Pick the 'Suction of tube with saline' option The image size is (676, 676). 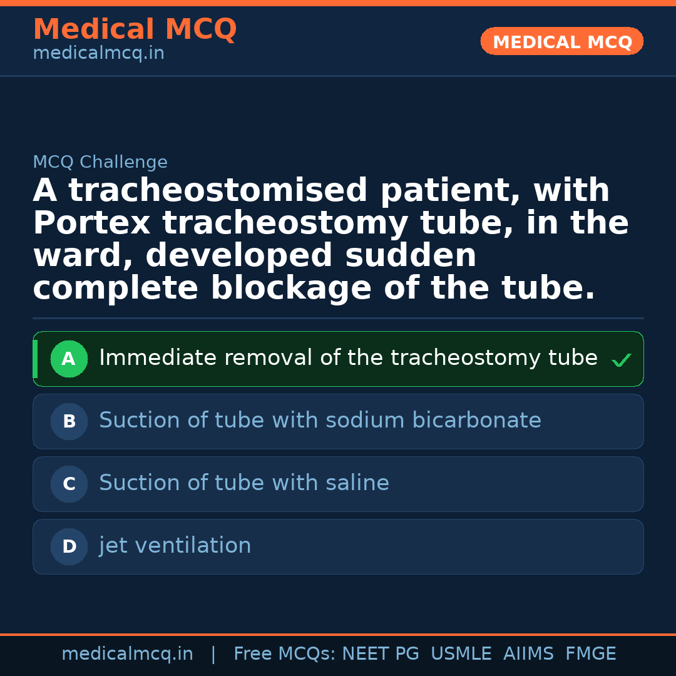point(244,483)
